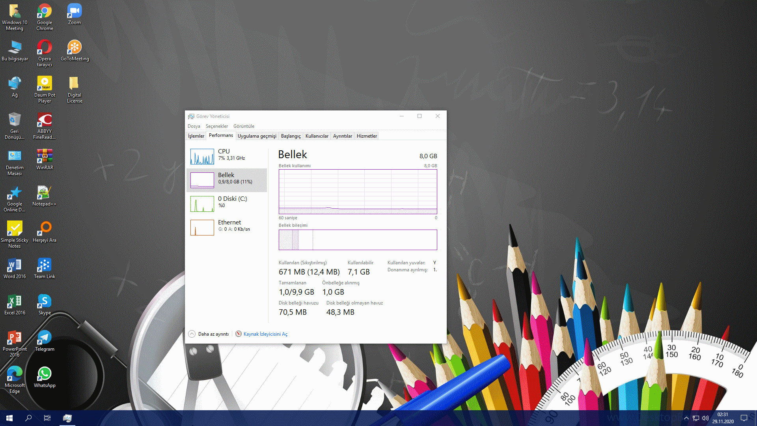Select the Google Online D... shortcut
Image resolution: width=757 pixels, height=426 pixels.
[15, 198]
